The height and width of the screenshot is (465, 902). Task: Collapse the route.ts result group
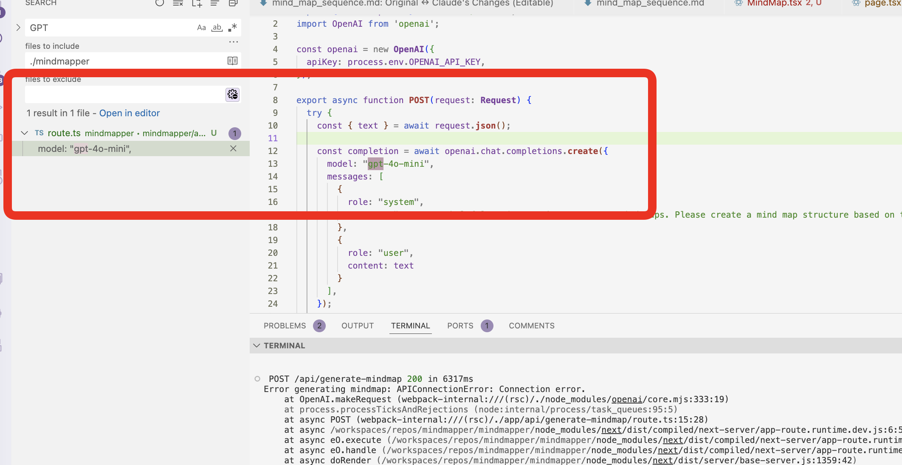pyautogui.click(x=25, y=133)
